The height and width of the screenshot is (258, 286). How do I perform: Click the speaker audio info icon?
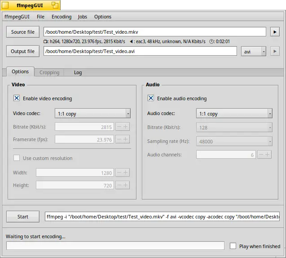131,42
